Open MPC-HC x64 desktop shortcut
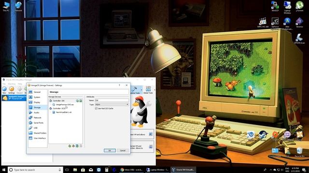Viewport: 309px width, 173px height. (x=263, y=23)
